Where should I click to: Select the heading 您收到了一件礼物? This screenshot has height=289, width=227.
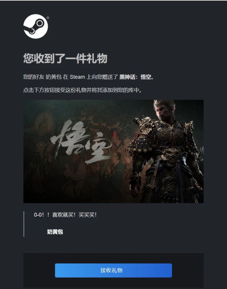coord(65,58)
